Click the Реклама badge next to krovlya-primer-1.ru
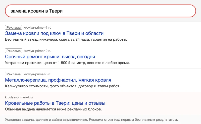 point(14,27)
